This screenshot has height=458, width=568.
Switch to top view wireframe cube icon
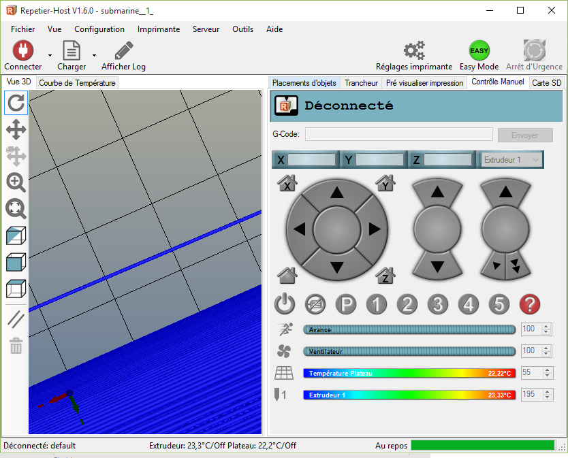[16, 289]
